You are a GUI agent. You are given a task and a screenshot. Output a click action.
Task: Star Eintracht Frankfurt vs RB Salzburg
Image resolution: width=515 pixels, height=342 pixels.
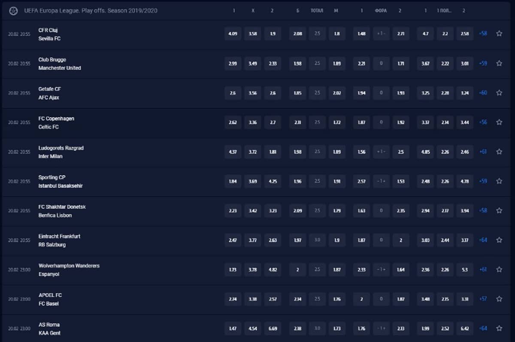click(499, 240)
